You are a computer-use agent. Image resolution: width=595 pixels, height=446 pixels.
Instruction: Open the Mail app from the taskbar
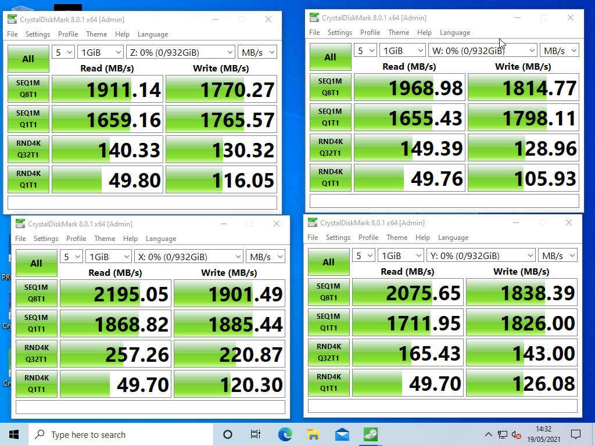pyautogui.click(x=342, y=434)
